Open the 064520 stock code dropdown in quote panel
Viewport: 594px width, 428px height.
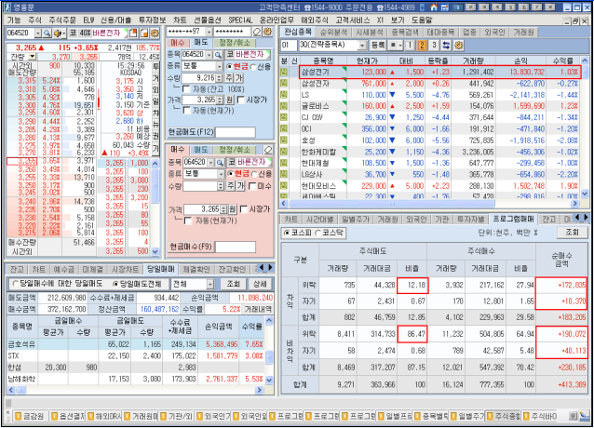[38, 33]
